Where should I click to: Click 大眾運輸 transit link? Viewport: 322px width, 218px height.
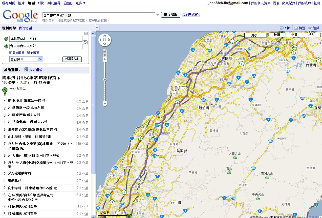(x=36, y=70)
